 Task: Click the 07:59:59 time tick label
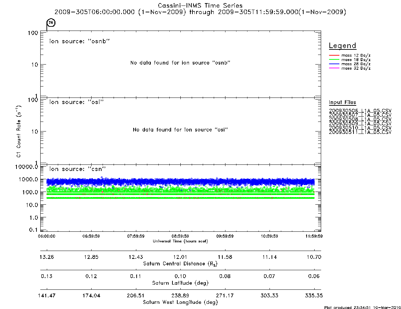(136, 236)
